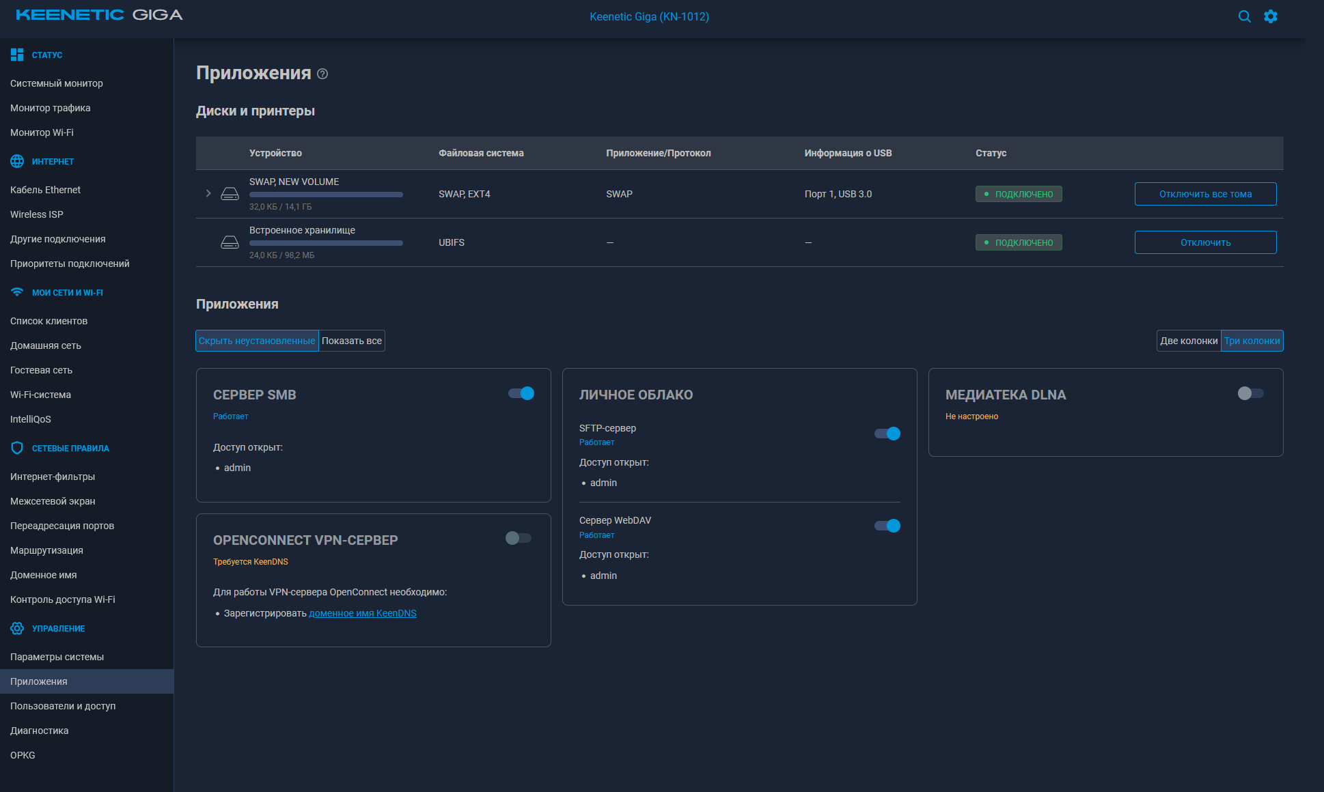Click the Статус dashboard icon in the sidebar
1324x792 pixels.
tap(17, 55)
